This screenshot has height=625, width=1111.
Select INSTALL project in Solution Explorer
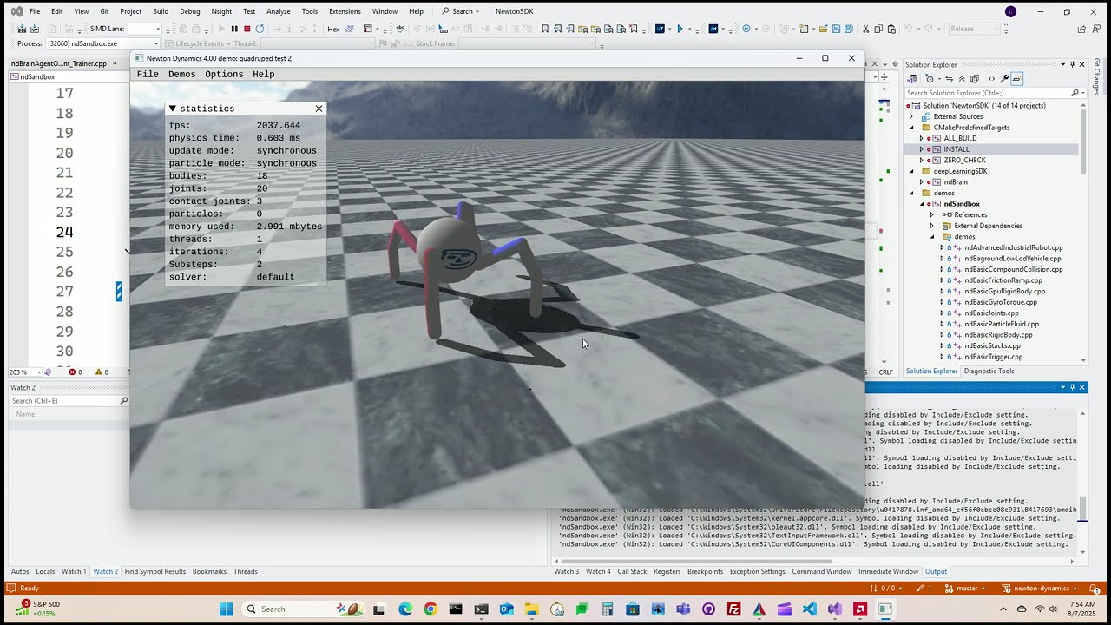pos(957,149)
